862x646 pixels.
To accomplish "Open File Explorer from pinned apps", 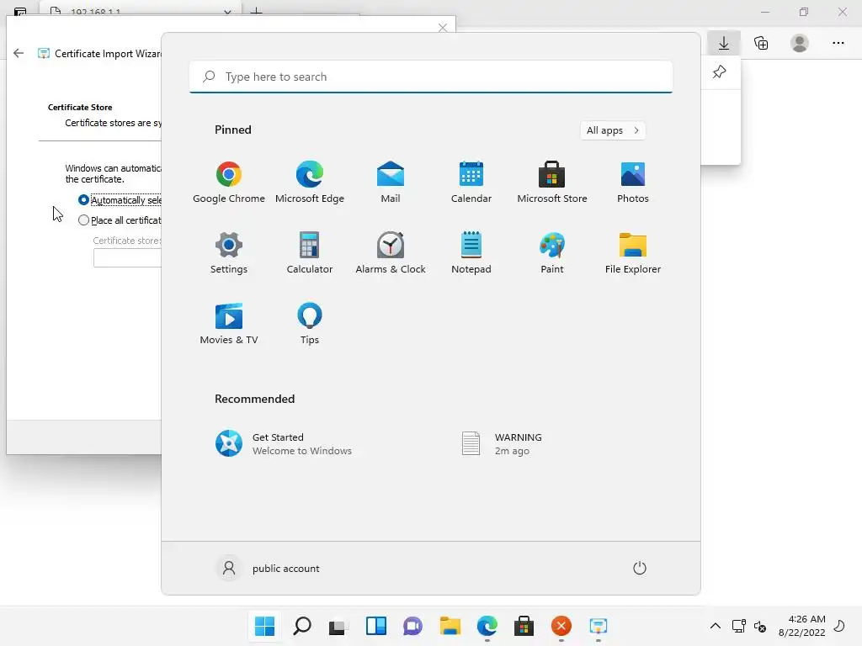I will click(633, 253).
